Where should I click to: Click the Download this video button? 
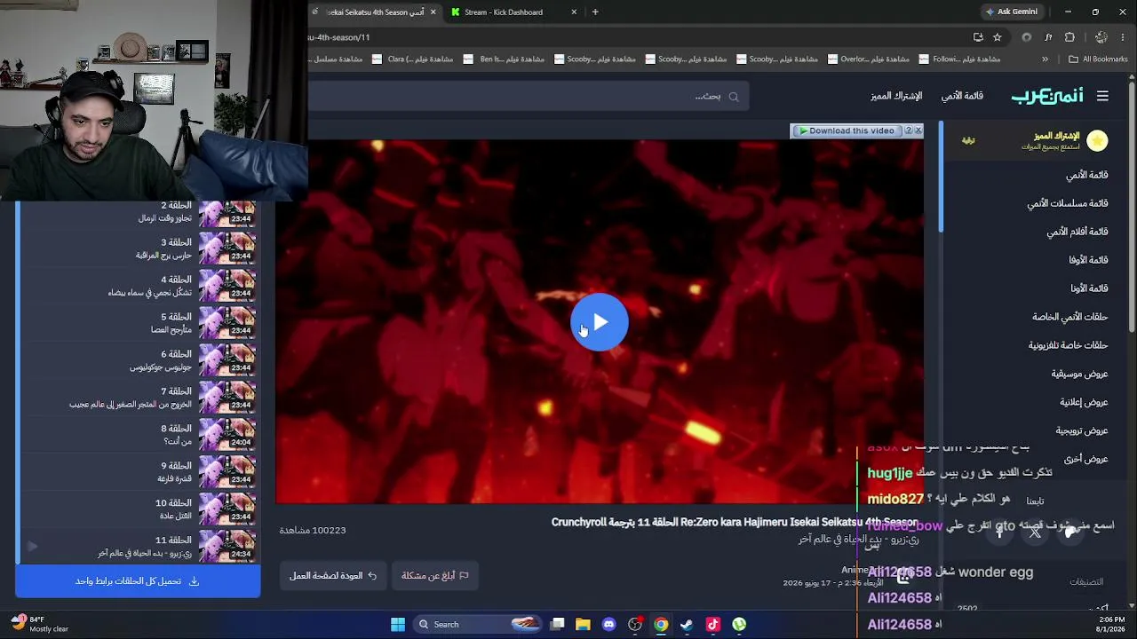click(847, 130)
